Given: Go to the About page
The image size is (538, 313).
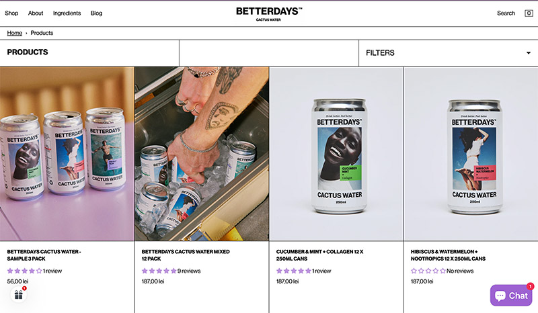Looking at the screenshot, I should [36, 13].
